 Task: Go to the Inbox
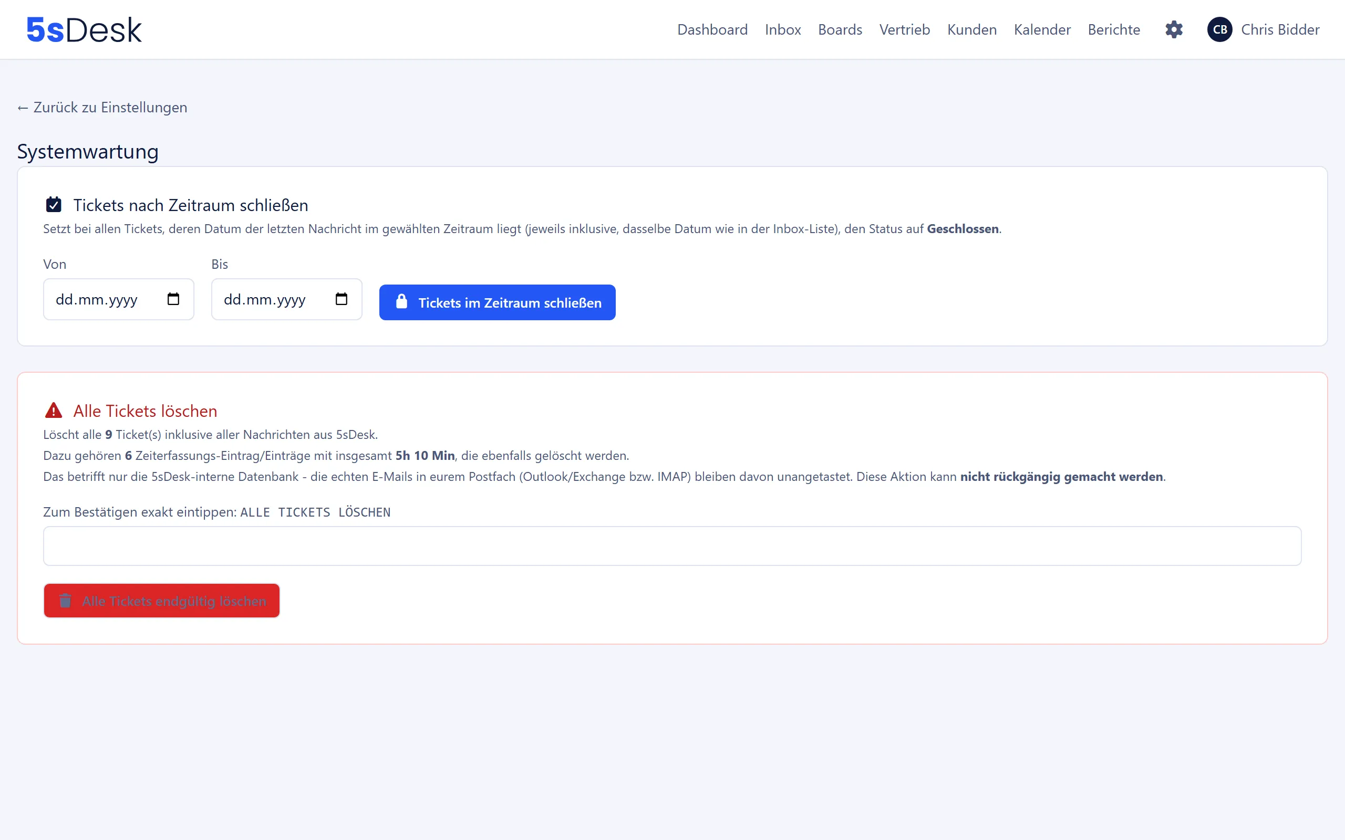[x=782, y=29]
